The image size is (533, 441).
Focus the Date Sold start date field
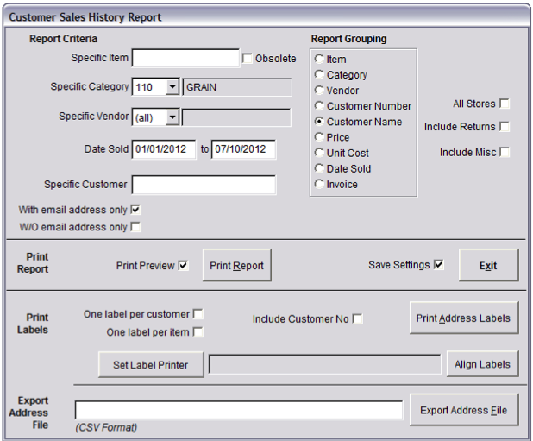[164, 149]
